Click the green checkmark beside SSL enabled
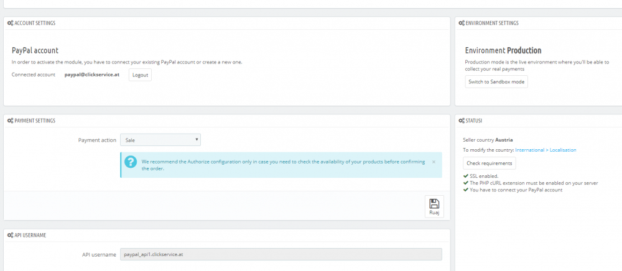This screenshot has width=622, height=271. pos(466,176)
